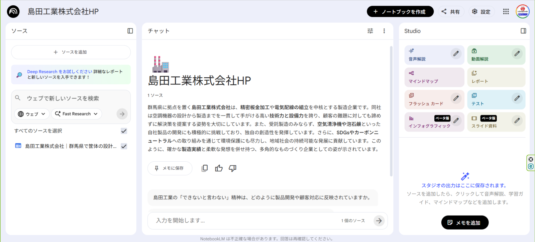Copy the summary with the copy icon
The image size is (535, 242).
coord(205,168)
